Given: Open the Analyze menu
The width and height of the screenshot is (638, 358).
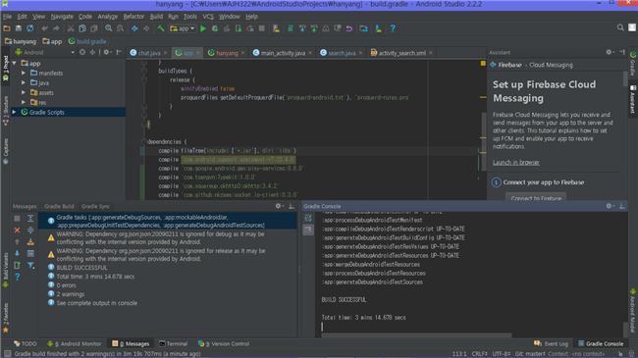Looking at the screenshot, I should (107, 17).
